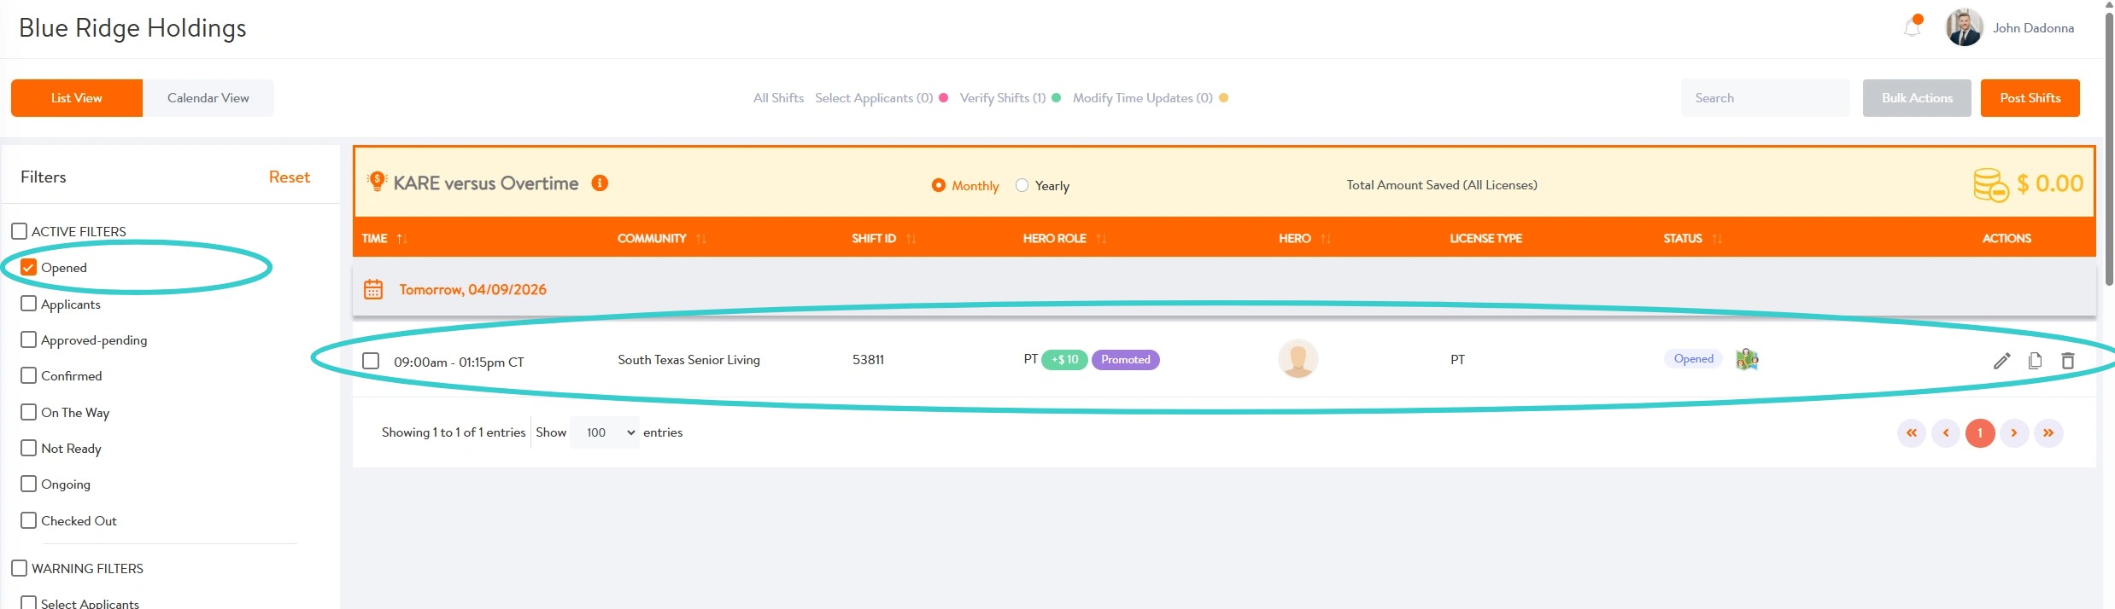Check the Not Ready filter
This screenshot has width=2115, height=609.
pyautogui.click(x=28, y=448)
